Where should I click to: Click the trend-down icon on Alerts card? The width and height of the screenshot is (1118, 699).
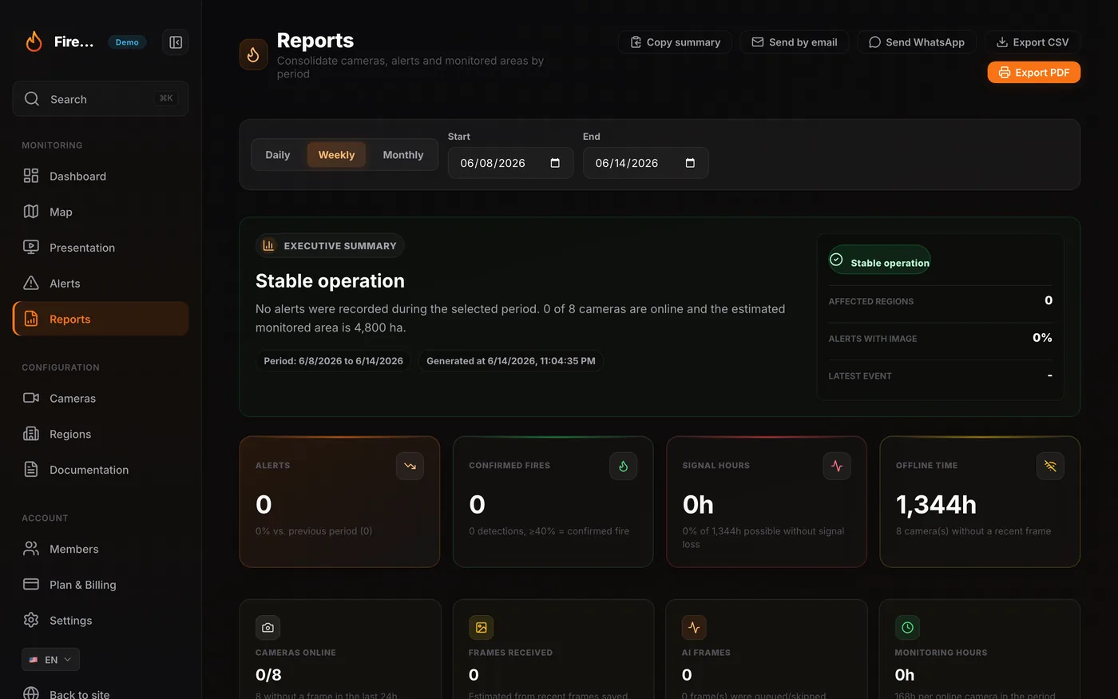pos(410,466)
